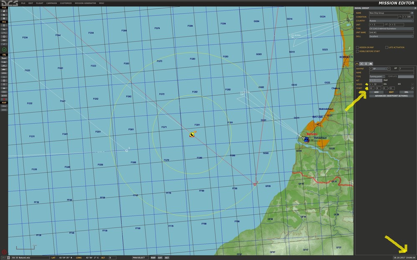Select the helicopter group placement tool
Screen dimensions: 417x260
(4, 62)
